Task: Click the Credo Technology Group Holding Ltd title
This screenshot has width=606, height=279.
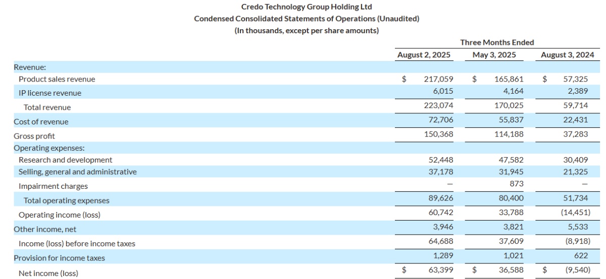Action: pyautogui.click(x=307, y=7)
